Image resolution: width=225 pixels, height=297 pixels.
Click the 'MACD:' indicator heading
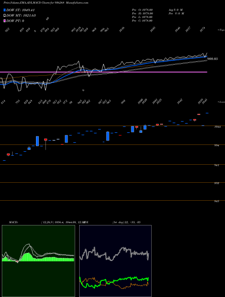pos(13,222)
